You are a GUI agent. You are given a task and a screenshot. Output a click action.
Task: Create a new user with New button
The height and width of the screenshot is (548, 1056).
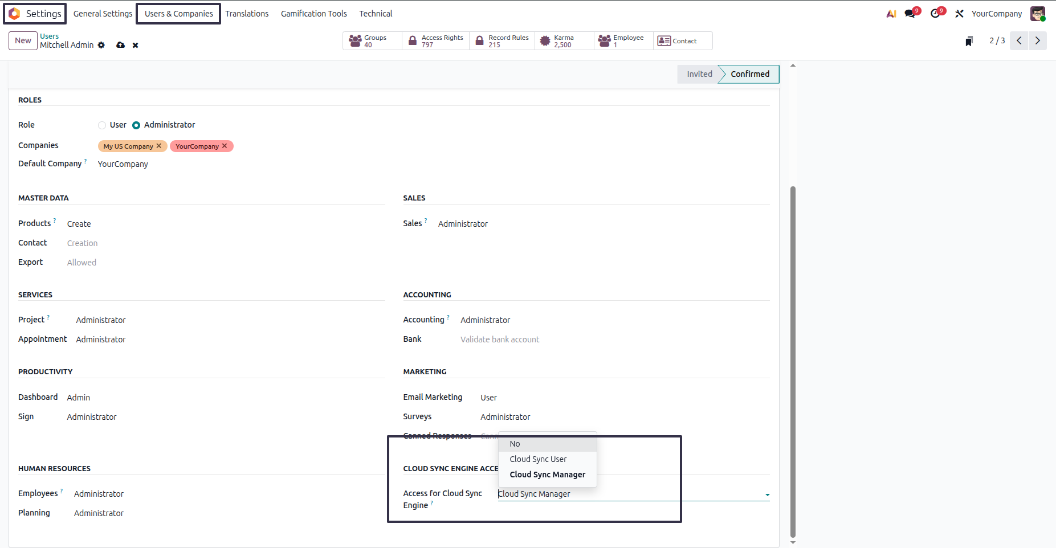23,40
